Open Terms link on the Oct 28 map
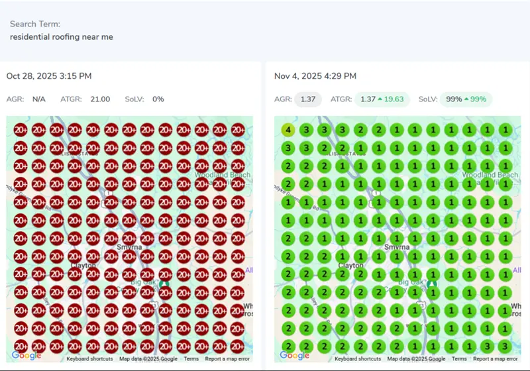 click(191, 359)
